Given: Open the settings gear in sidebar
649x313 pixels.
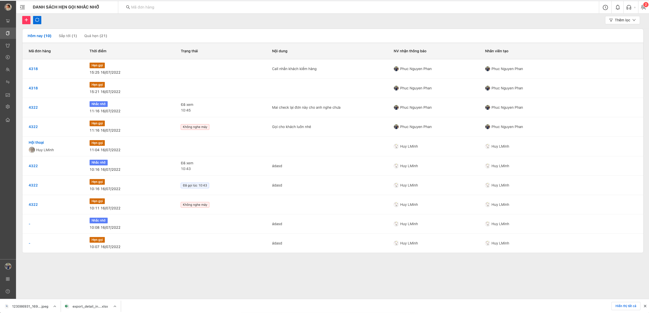Looking at the screenshot, I should 8,107.
